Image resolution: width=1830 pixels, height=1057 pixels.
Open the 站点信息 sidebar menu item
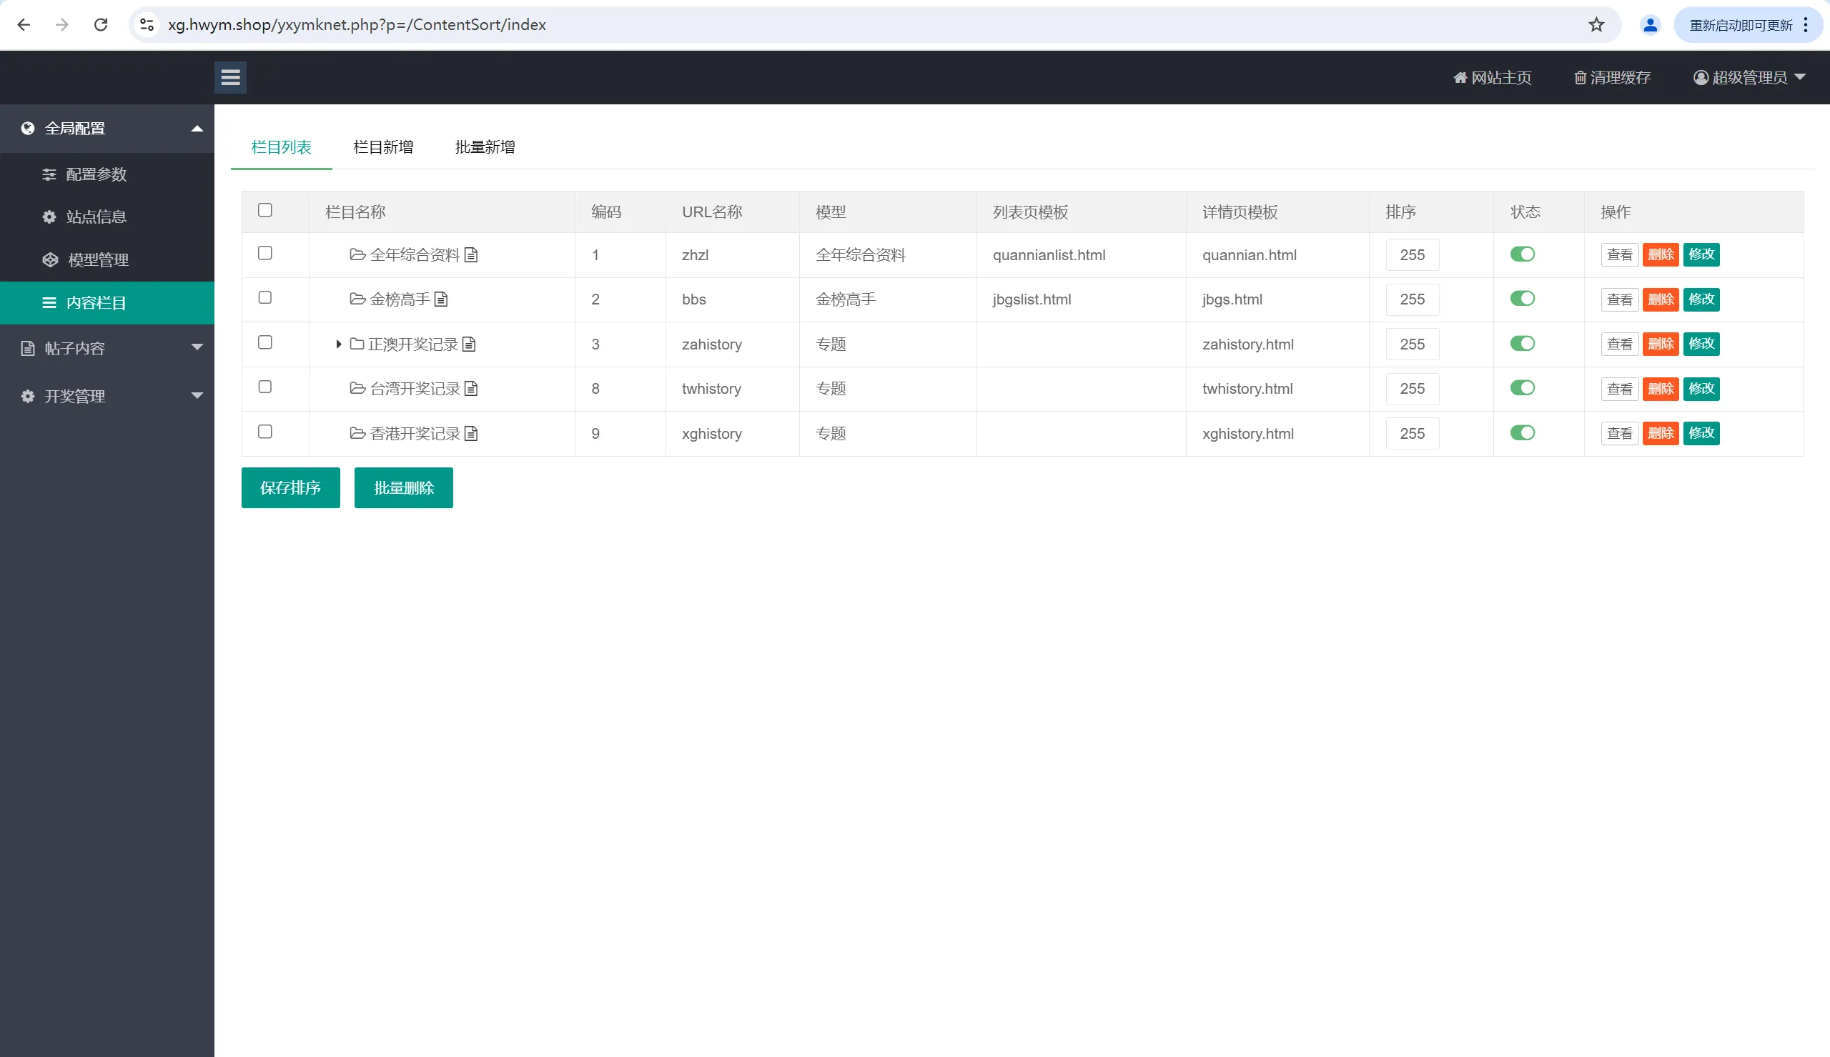96,217
